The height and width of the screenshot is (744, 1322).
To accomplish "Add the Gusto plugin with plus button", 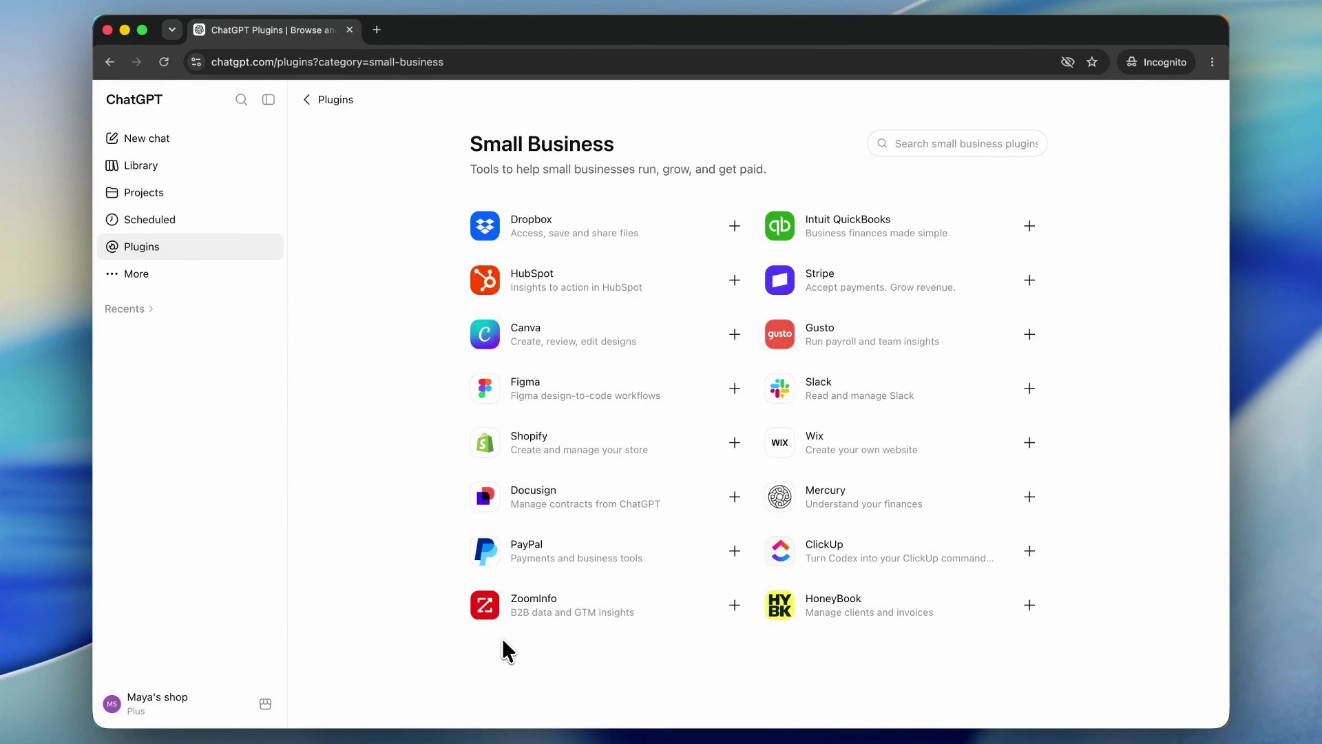I will click(1029, 334).
